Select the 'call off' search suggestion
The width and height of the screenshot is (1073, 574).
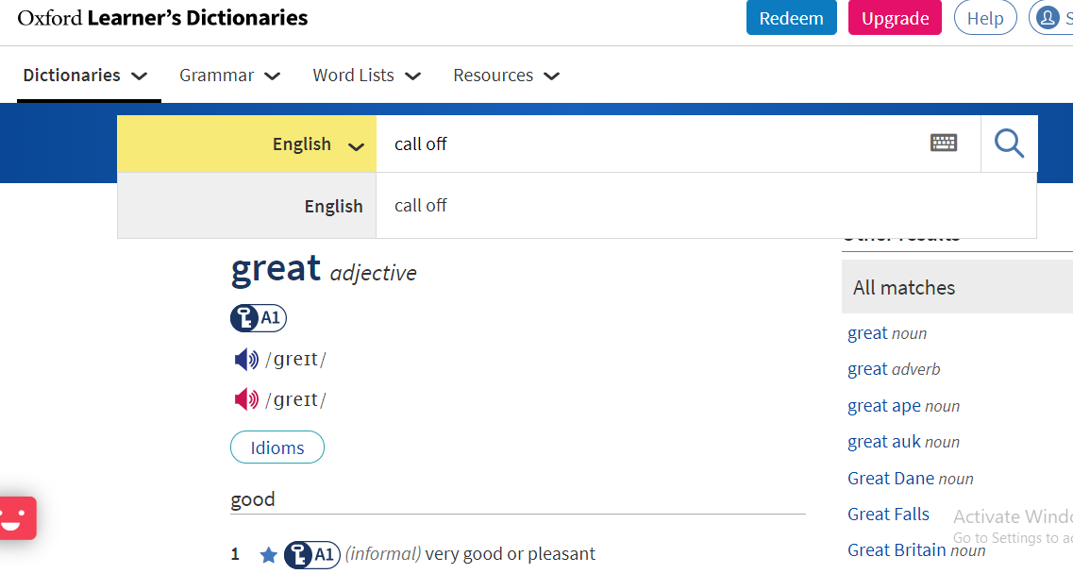click(421, 206)
